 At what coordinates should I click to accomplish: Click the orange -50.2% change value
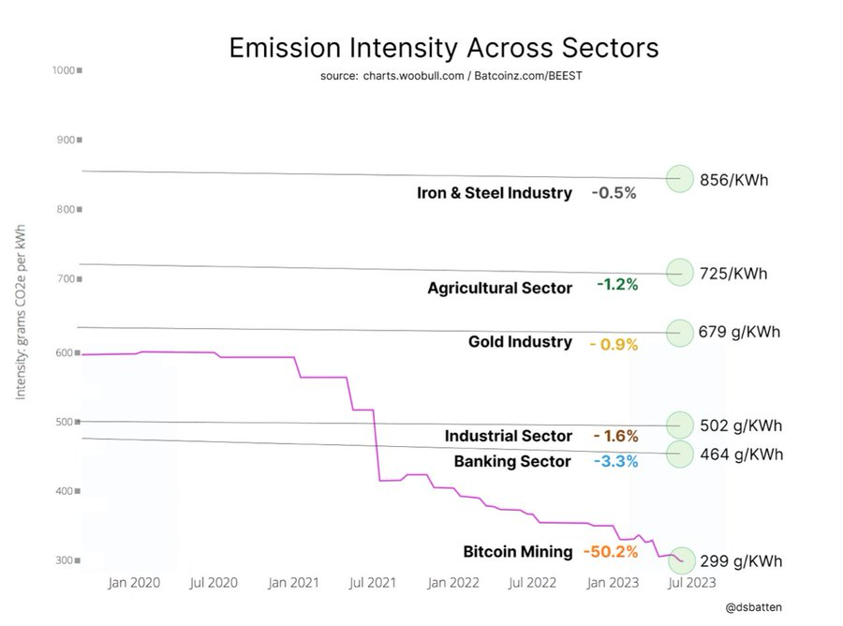(611, 552)
